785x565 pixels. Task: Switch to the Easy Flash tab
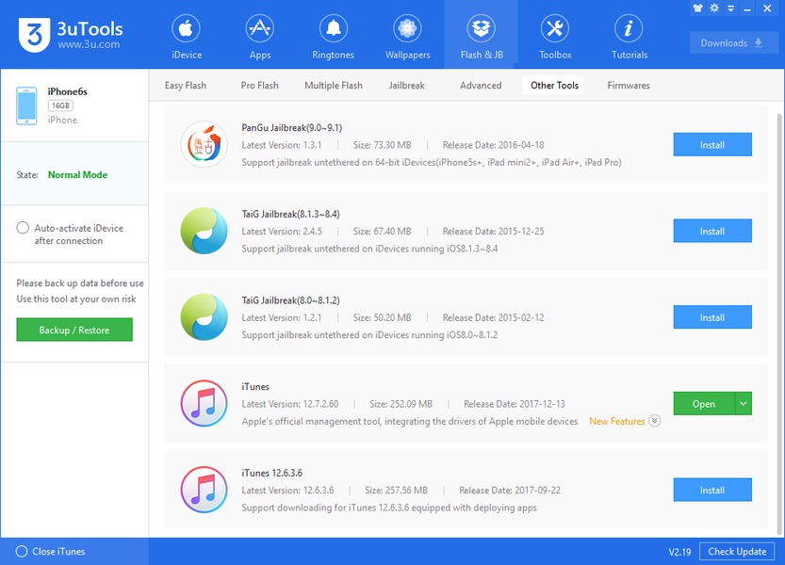tap(186, 86)
